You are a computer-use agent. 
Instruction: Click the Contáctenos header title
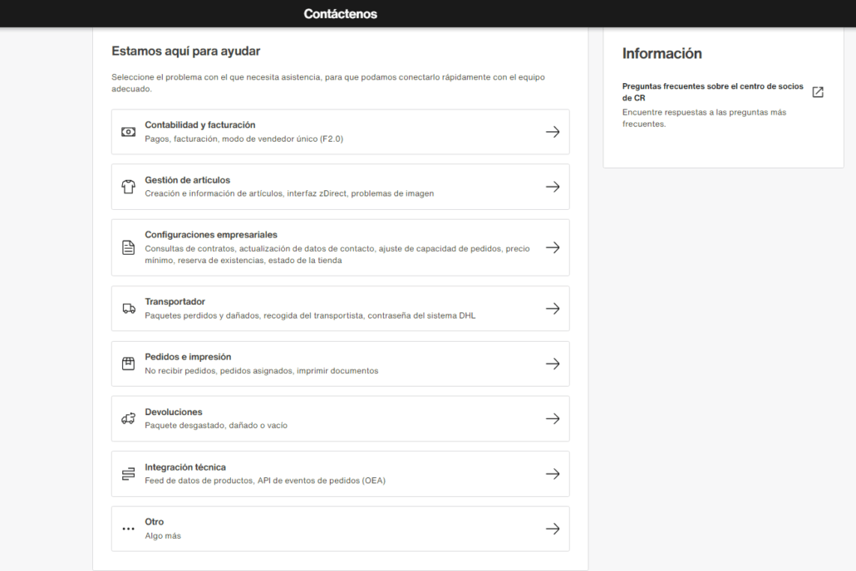point(341,13)
